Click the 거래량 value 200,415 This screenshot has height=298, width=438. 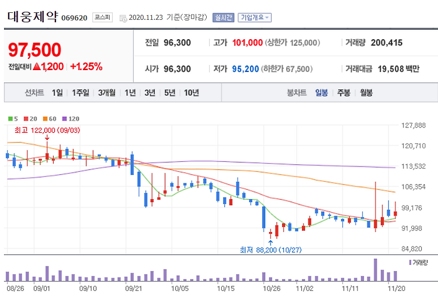pyautogui.click(x=387, y=43)
